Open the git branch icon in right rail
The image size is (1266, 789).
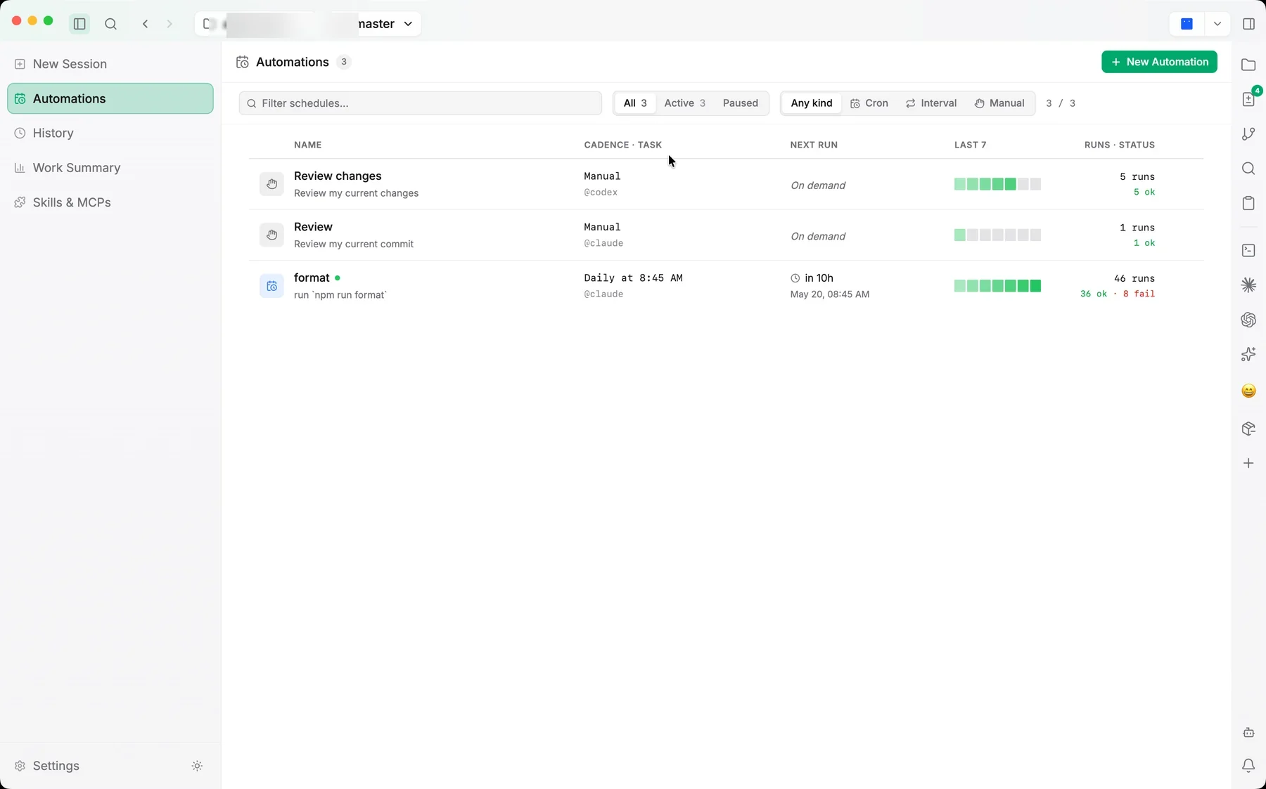click(1248, 133)
